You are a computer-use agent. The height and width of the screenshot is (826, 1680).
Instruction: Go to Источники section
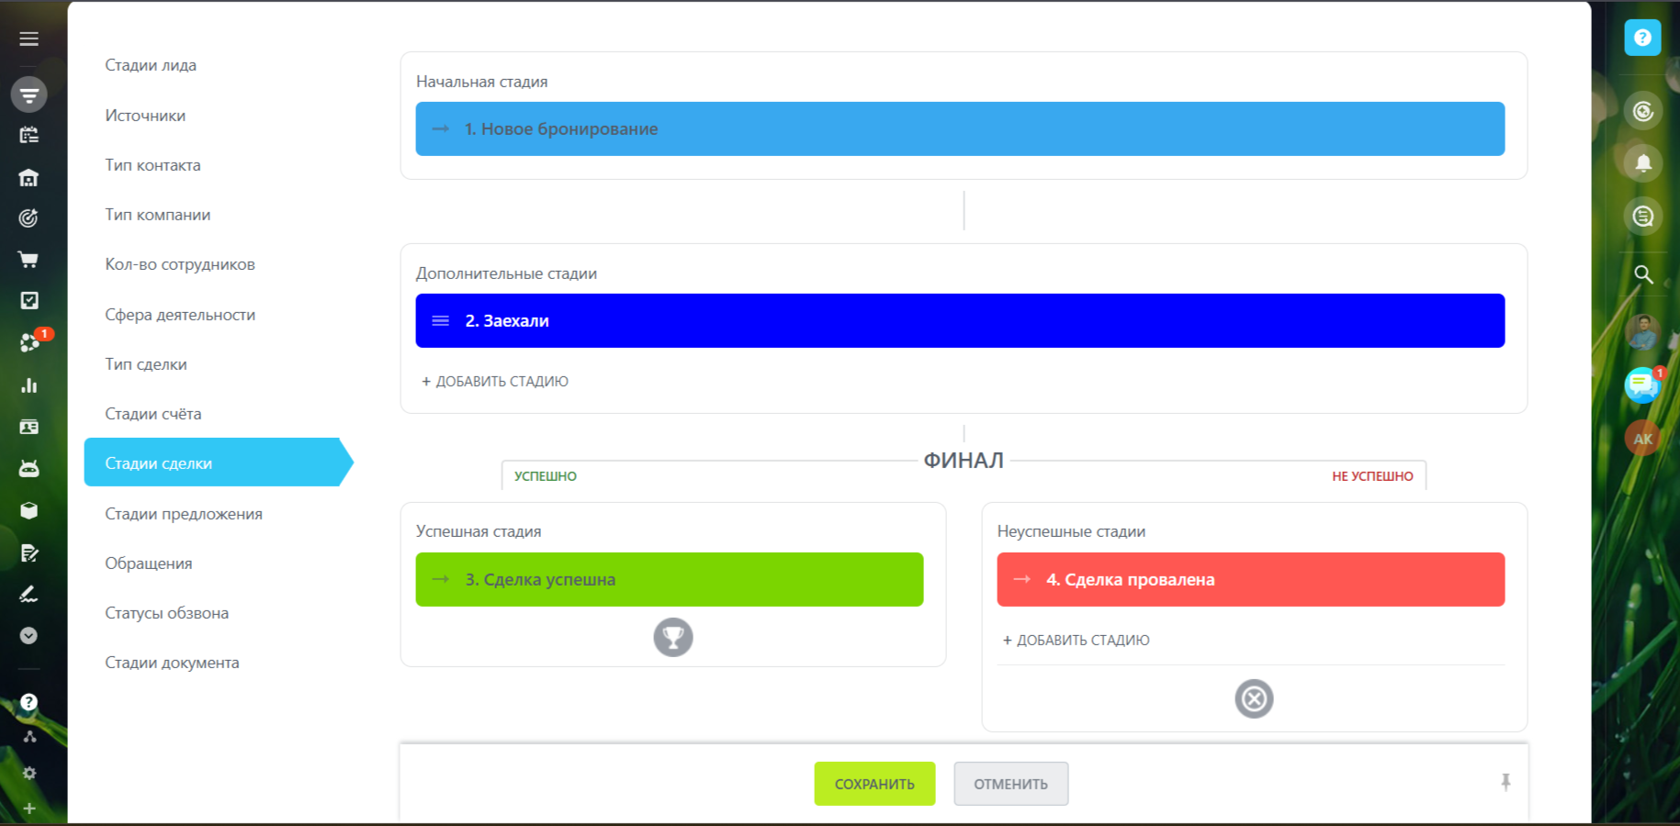145,116
